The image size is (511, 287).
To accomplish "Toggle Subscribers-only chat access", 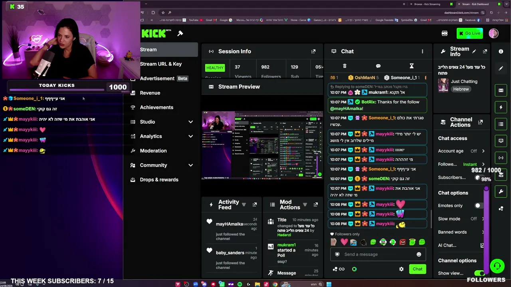I will tap(479, 178).
